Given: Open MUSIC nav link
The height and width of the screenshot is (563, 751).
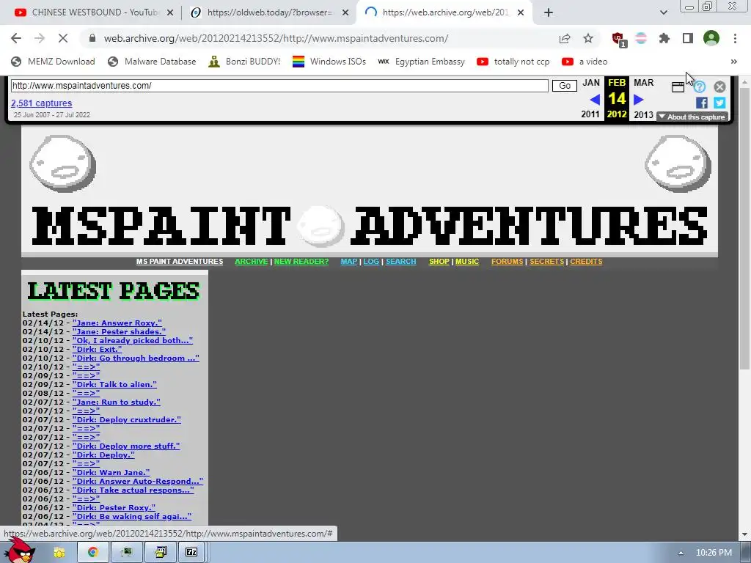Looking at the screenshot, I should coord(467,262).
